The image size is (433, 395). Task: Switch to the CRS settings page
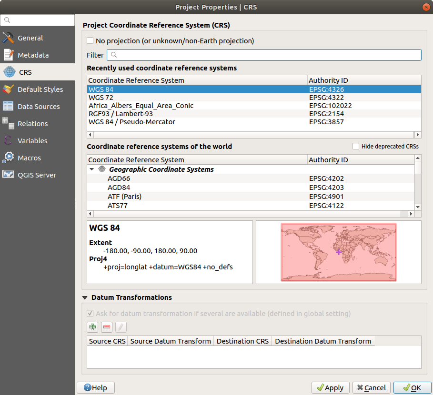point(25,72)
